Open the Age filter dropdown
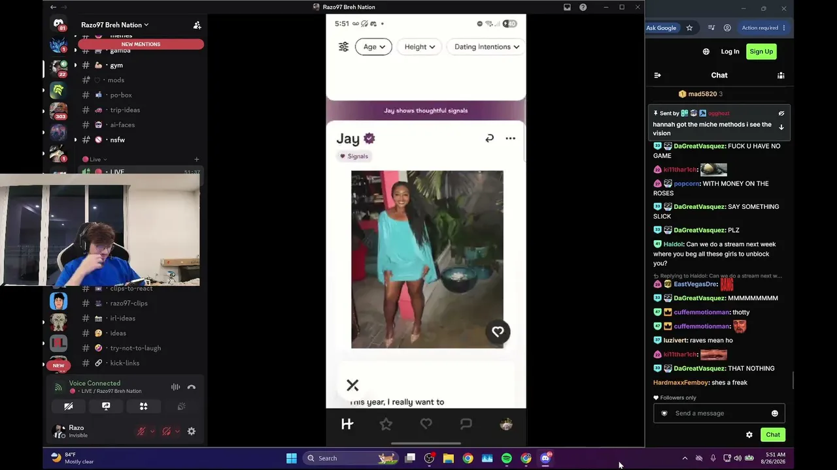The height and width of the screenshot is (470, 837). tap(373, 47)
